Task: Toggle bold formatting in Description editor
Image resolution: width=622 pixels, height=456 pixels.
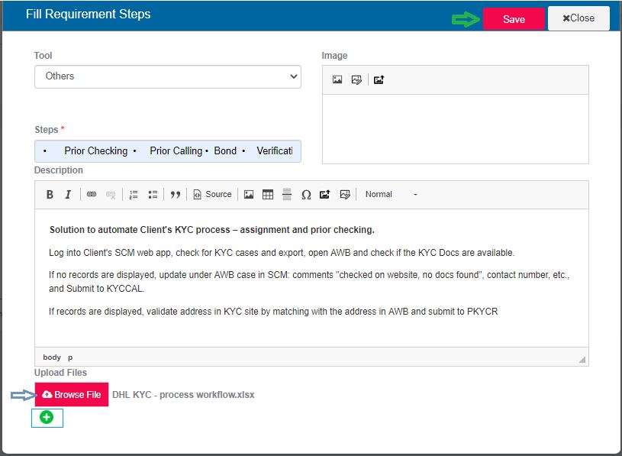Action: (x=50, y=195)
